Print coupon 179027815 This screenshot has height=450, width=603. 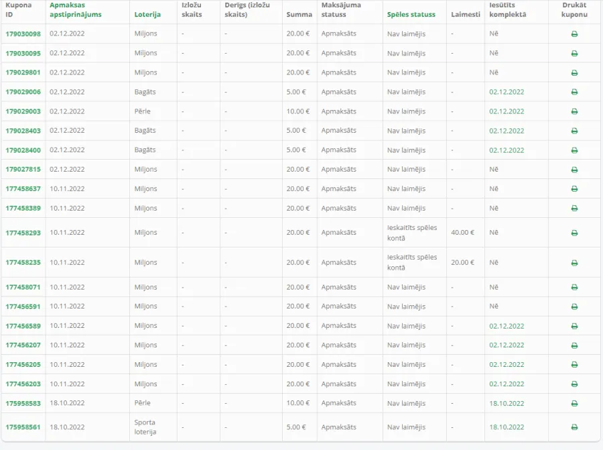click(574, 170)
